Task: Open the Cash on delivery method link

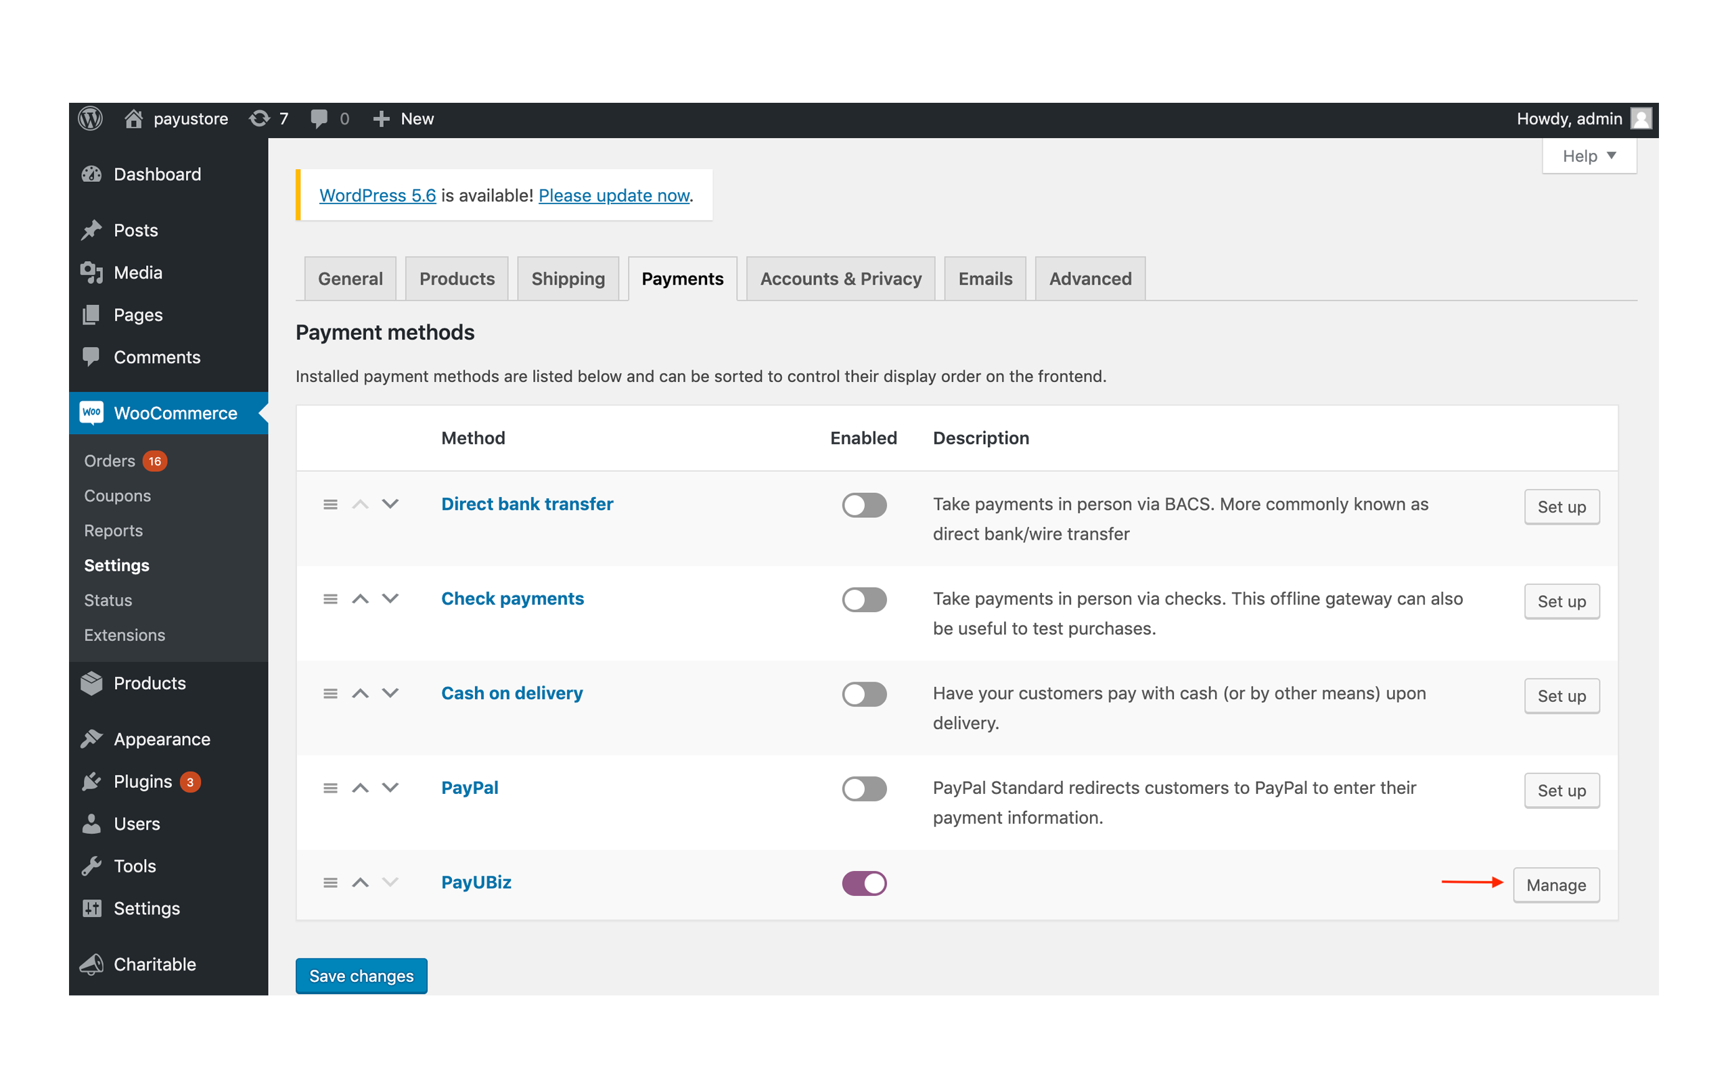Action: (x=511, y=693)
